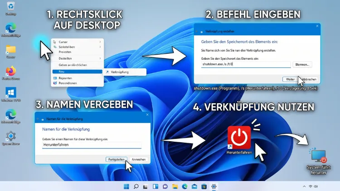Open the highlighted Neu menu entry

coord(77,72)
